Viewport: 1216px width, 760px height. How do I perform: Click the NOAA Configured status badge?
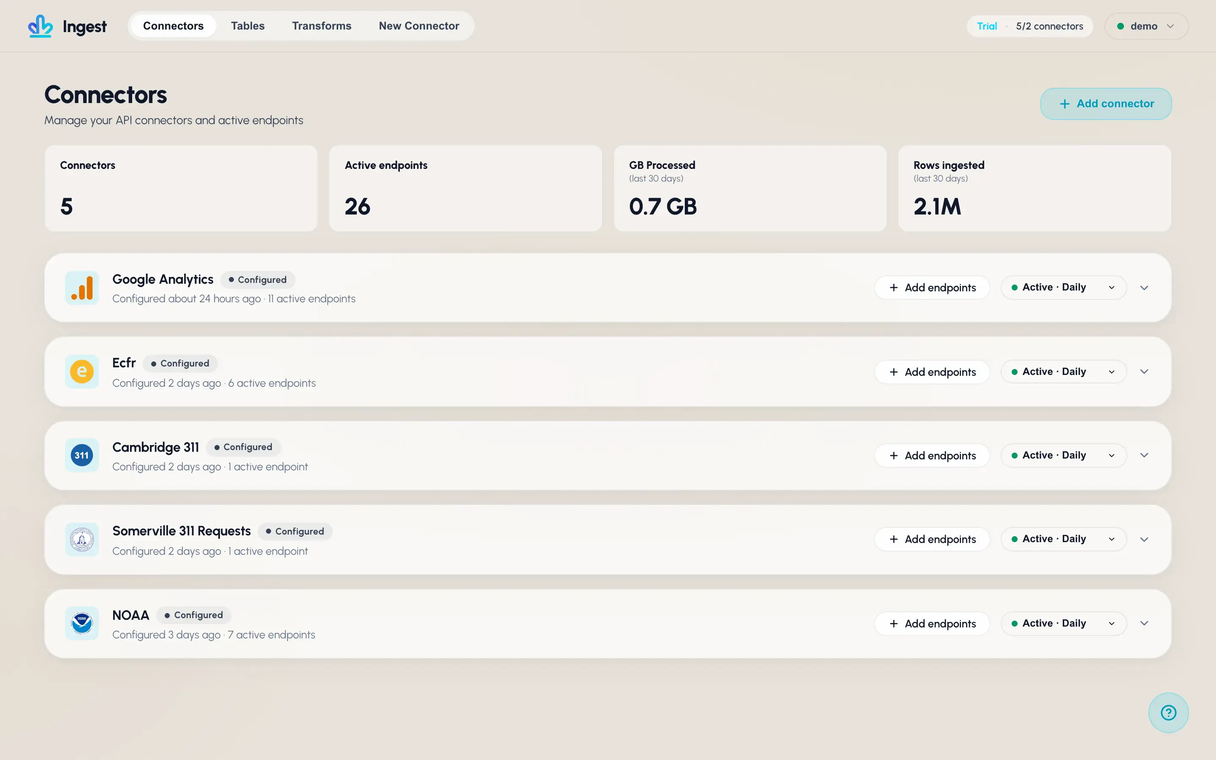(x=194, y=615)
